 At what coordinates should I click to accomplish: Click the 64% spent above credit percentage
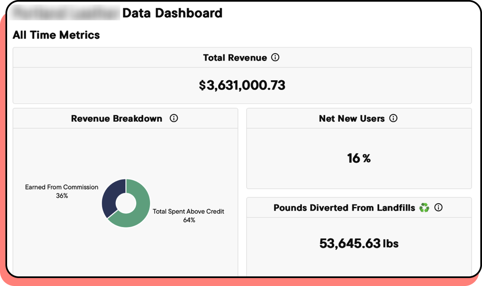tap(189, 220)
